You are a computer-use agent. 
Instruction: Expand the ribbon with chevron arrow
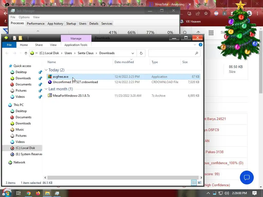(x=195, y=45)
